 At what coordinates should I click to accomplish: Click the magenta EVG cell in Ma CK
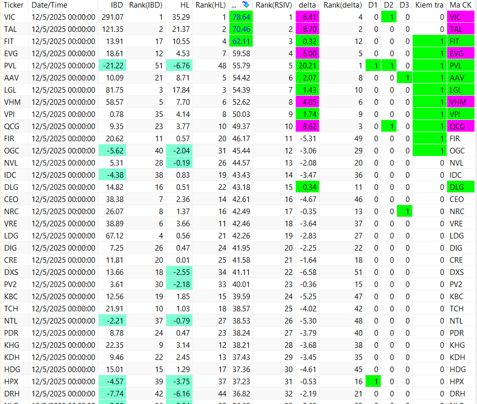(x=461, y=54)
